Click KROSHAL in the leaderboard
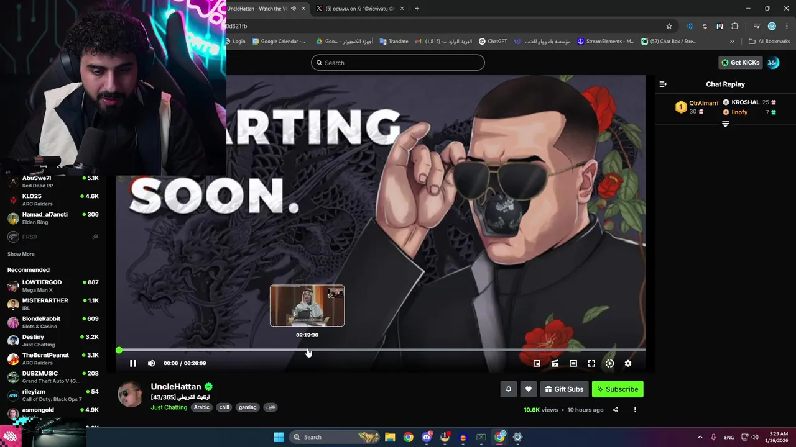 click(x=745, y=102)
